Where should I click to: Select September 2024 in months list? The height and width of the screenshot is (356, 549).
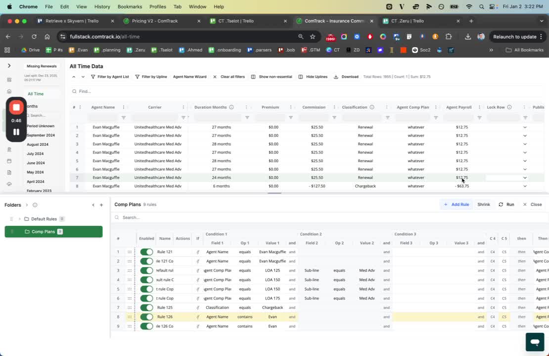(41, 135)
